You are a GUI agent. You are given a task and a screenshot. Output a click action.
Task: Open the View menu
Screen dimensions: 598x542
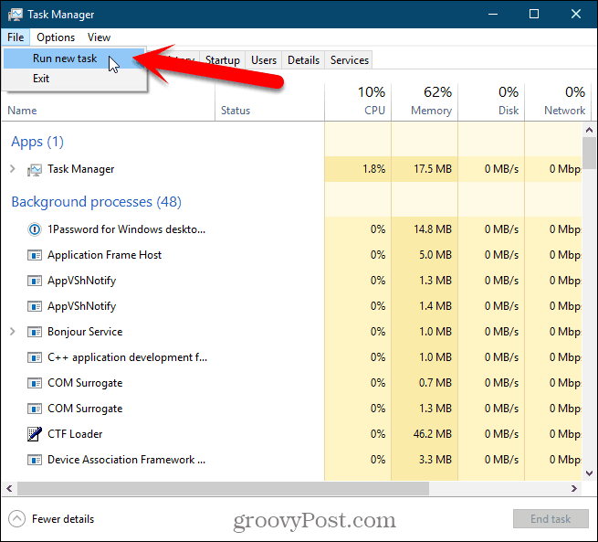[x=99, y=37]
